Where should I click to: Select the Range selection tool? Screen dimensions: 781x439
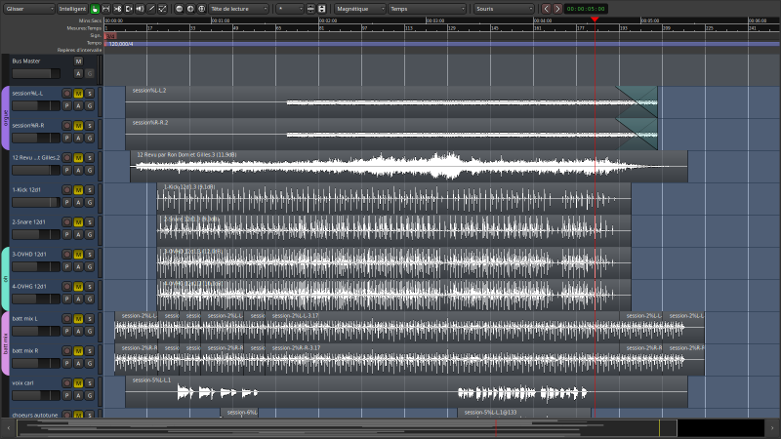point(106,9)
